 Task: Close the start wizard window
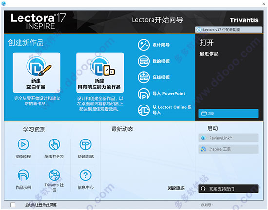click(264, 4)
